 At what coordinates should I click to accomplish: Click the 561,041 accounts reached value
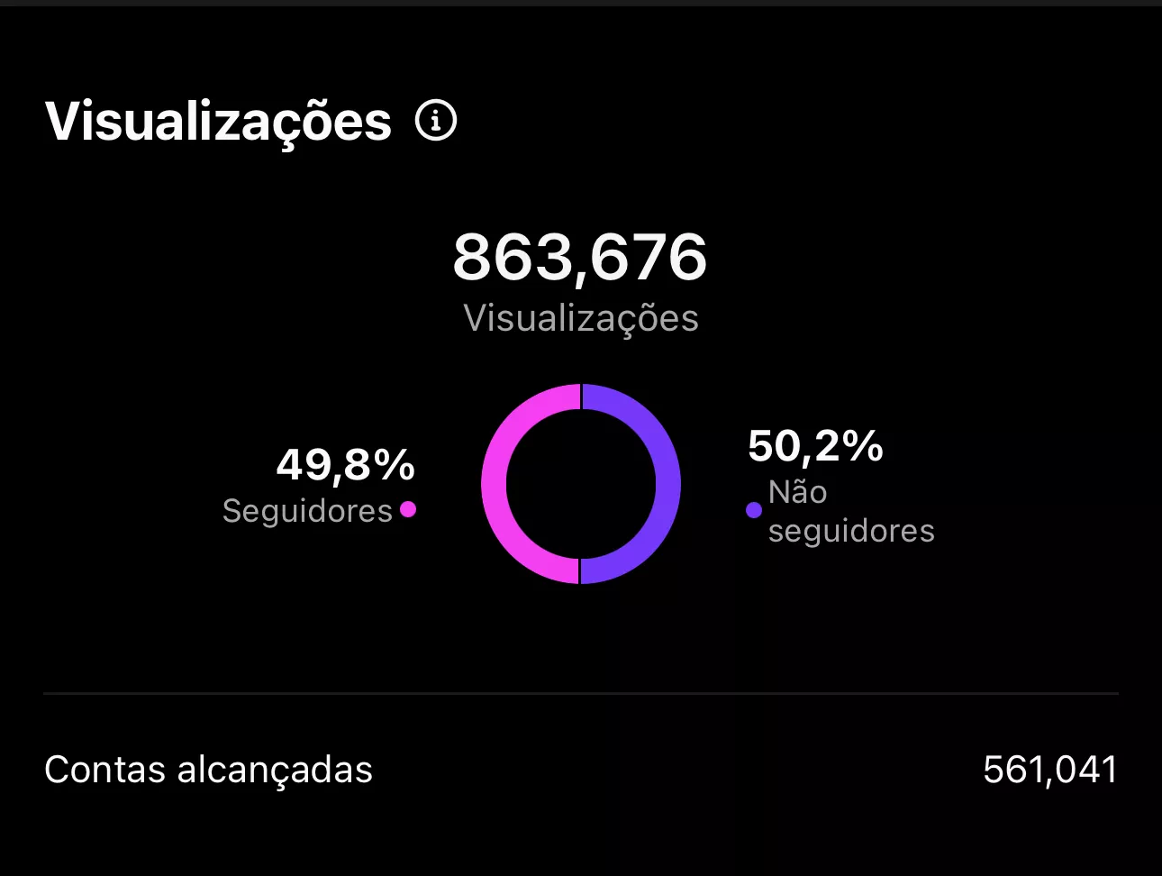pos(1049,770)
